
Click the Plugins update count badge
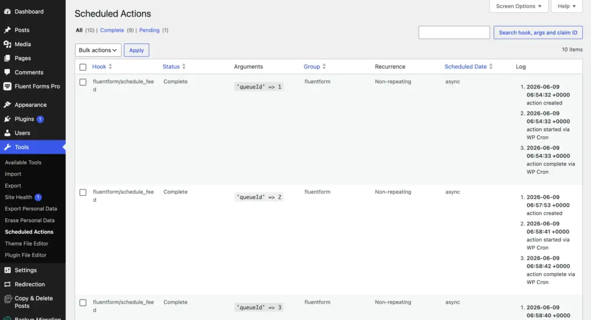pos(40,119)
